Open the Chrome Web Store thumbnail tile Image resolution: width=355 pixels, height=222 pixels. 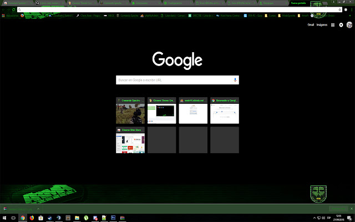pos(130,140)
